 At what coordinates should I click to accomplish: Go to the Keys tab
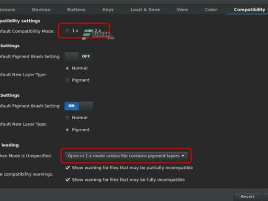point(108,10)
